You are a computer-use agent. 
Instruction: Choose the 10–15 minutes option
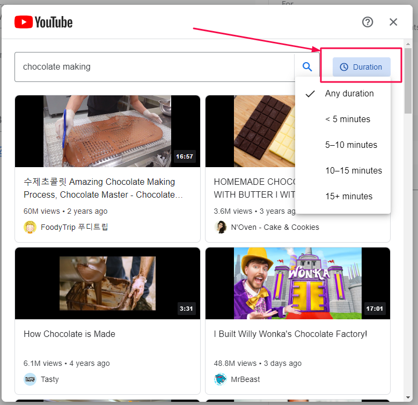pos(343,170)
